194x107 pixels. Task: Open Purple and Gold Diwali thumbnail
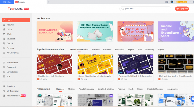[x=135, y=64]
